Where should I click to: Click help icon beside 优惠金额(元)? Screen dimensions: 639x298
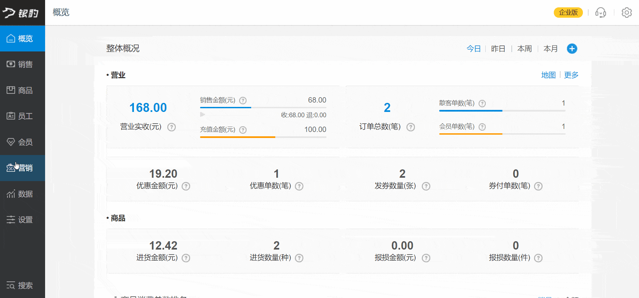coord(186,186)
